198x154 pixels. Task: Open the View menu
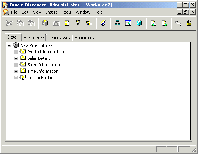tap(37, 12)
